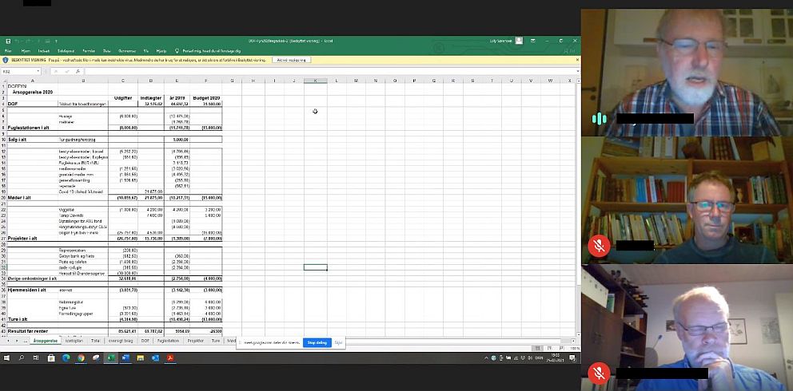This screenshot has width=793, height=391.
Task: Open the Data ribbon tab
Action: point(106,51)
